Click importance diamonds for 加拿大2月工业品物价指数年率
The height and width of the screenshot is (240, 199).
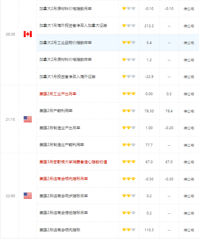(129, 42)
